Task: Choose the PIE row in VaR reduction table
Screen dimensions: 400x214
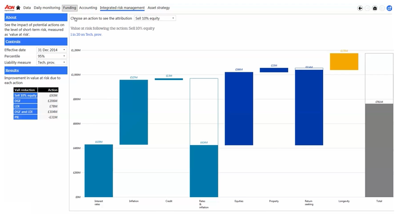Action: click(36, 117)
